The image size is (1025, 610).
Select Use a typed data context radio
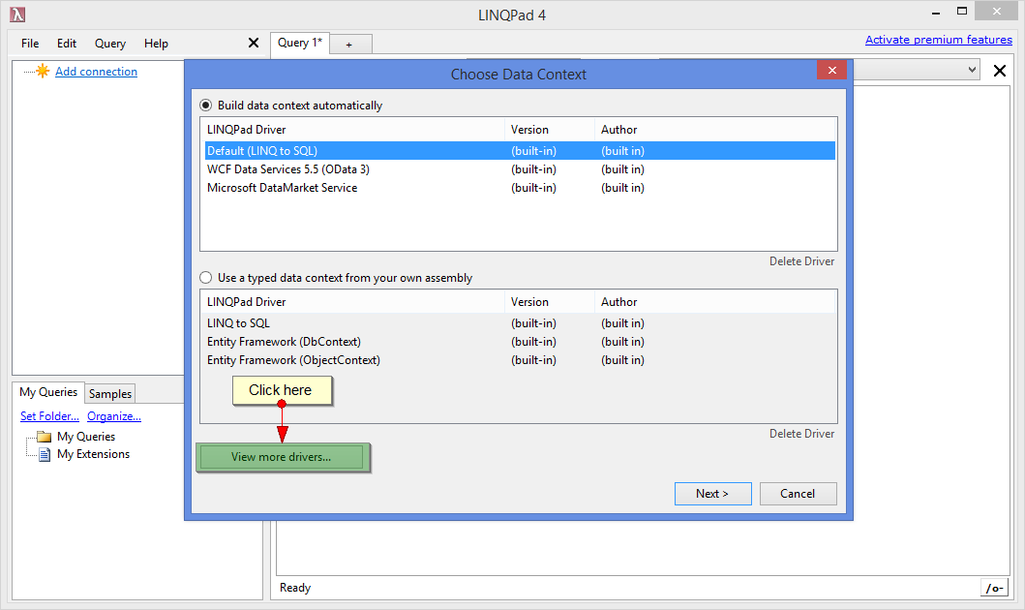[206, 278]
